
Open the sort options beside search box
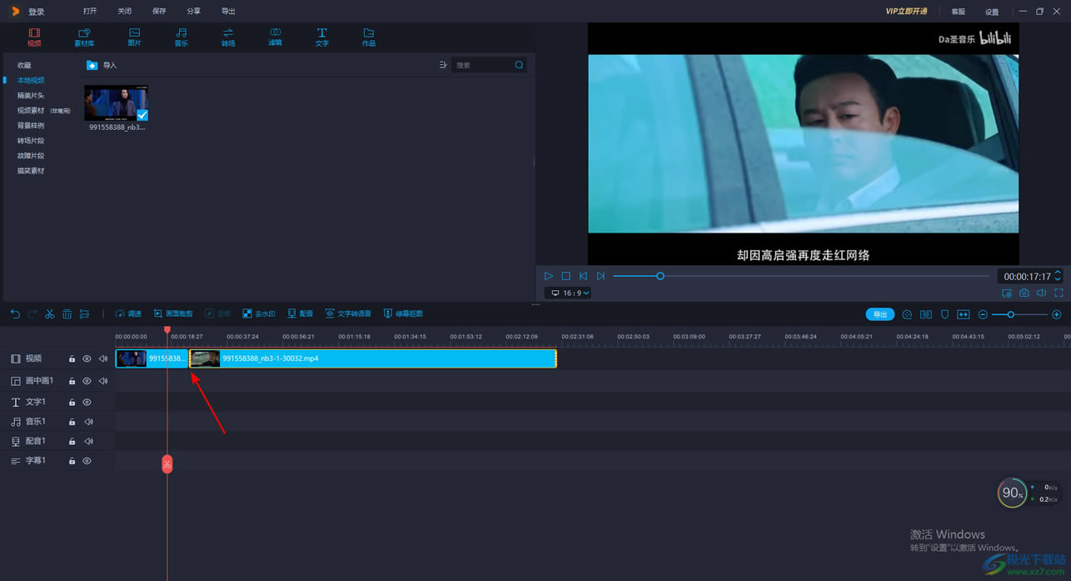tap(442, 65)
